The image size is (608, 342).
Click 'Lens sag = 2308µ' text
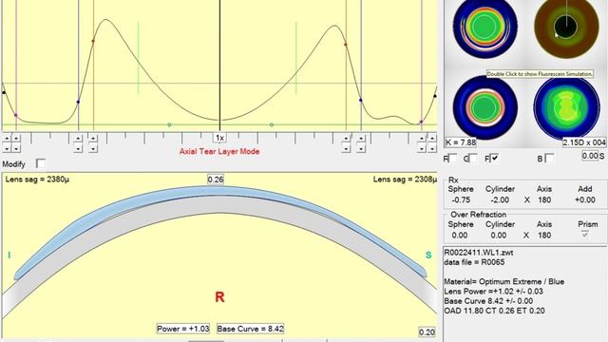406,180
